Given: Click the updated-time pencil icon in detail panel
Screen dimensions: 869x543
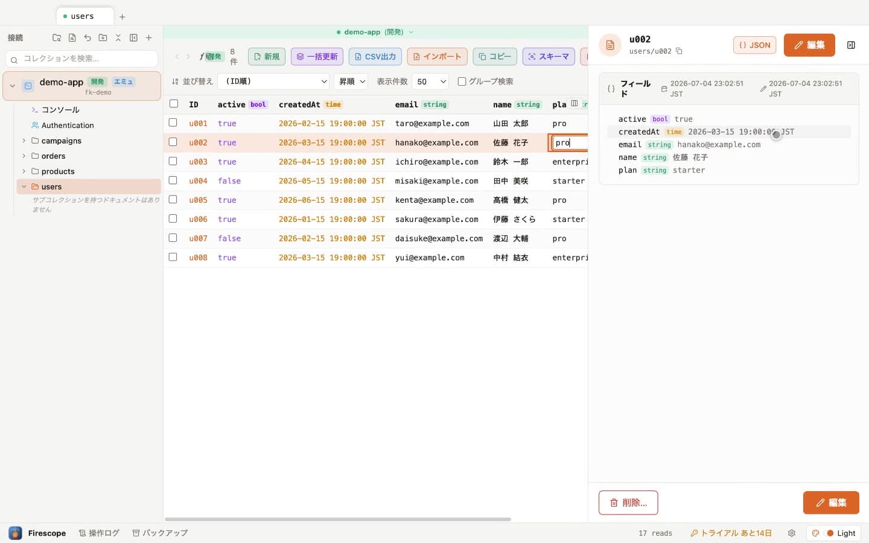Looking at the screenshot, I should tap(763, 89).
